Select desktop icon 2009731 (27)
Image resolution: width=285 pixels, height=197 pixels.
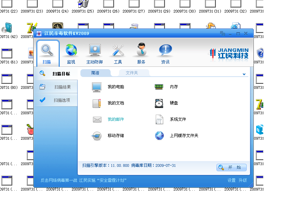click(x=134, y=6)
